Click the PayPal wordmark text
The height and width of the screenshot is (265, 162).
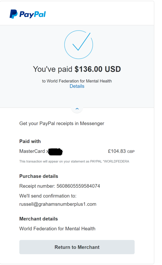point(32,14)
